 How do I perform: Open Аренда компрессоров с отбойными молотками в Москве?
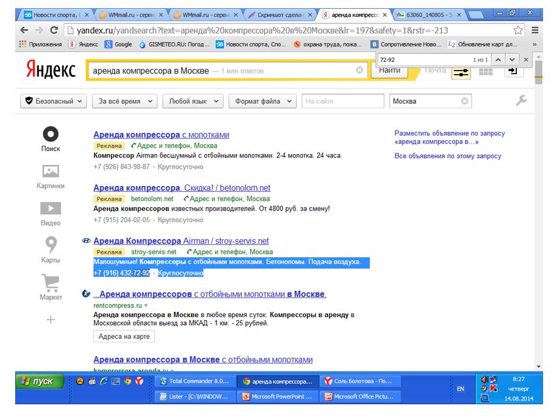[x=210, y=294]
